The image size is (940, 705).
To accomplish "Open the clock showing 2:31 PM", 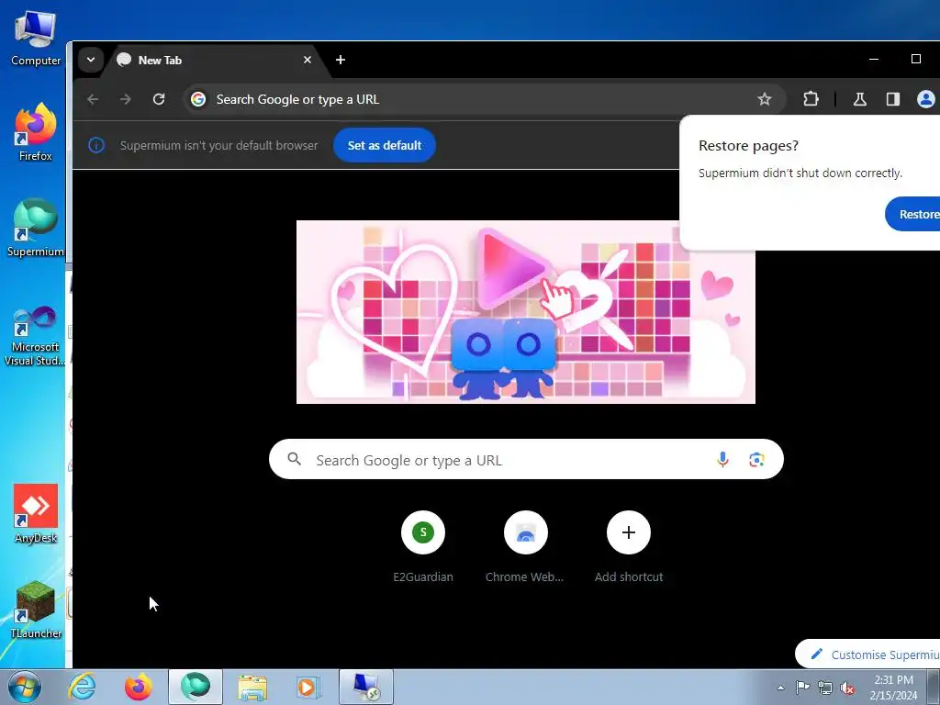I will pyautogui.click(x=893, y=687).
